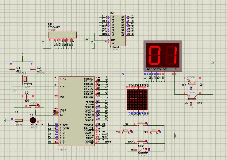Click the SW-SPST label under SW1
This screenshot has height=160, width=227.
pos(143,153)
